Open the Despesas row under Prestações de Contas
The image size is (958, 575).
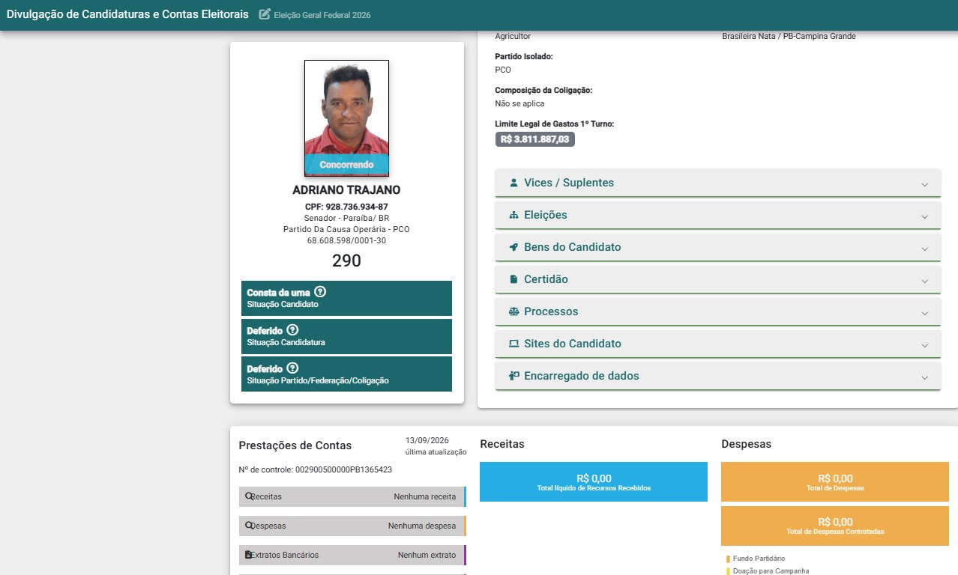(x=352, y=526)
